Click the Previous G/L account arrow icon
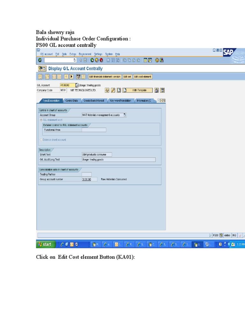 click(x=66, y=77)
